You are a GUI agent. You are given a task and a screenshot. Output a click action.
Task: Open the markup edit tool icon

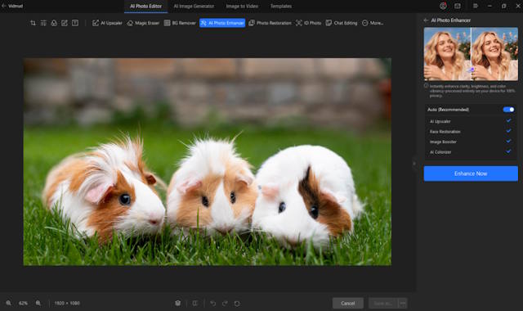pyautogui.click(x=65, y=23)
